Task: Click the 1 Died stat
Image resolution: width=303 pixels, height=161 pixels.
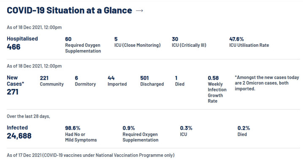Action: tap(179, 81)
